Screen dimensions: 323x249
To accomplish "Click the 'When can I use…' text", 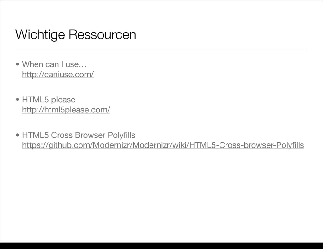I will [x=55, y=65].
